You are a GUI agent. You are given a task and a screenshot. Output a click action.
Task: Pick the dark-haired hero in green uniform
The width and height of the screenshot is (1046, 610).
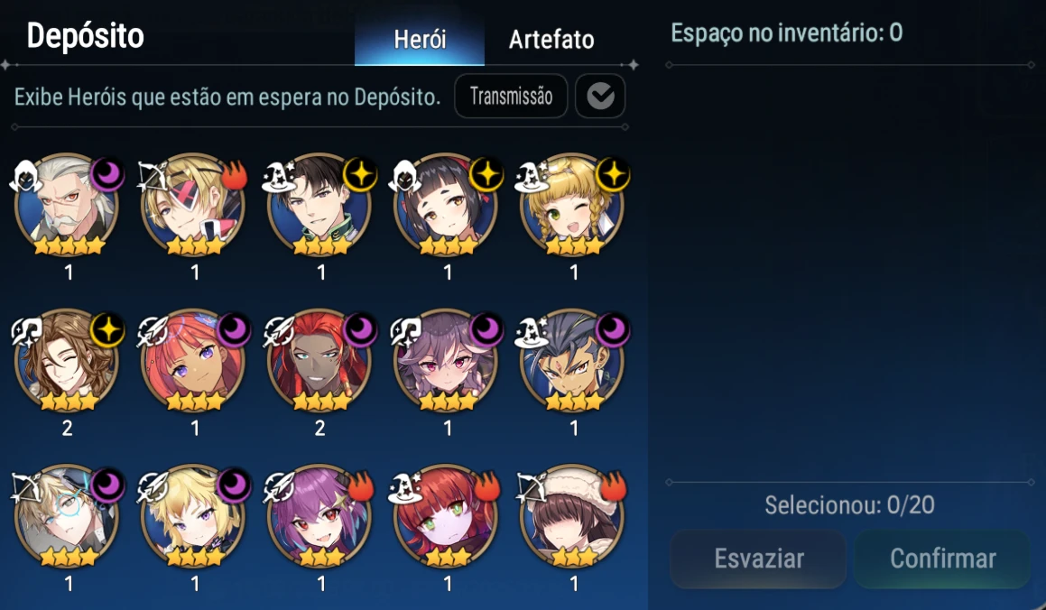(319, 206)
